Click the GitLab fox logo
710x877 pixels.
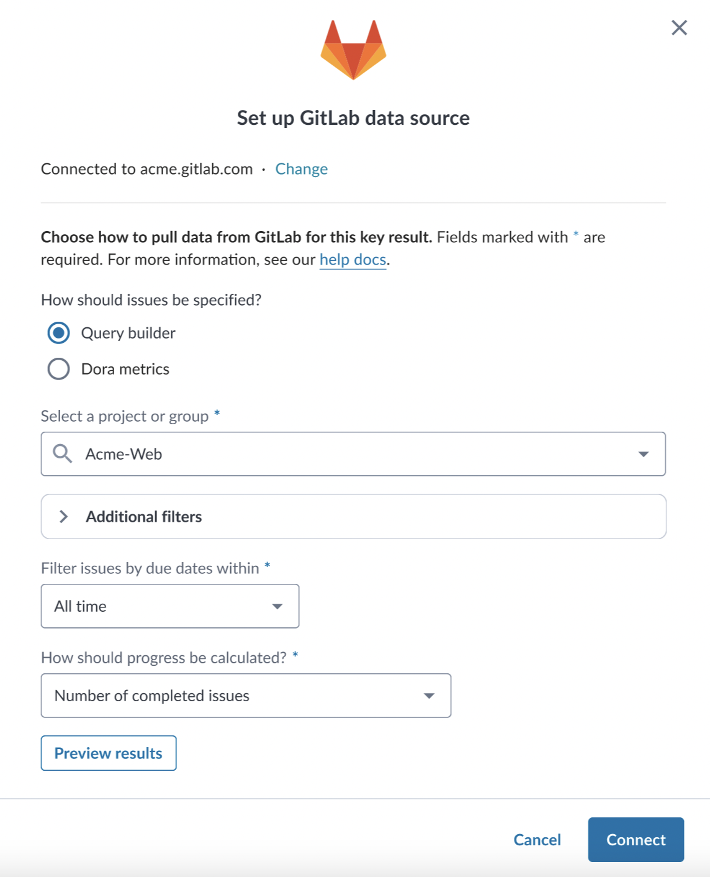[x=353, y=50]
